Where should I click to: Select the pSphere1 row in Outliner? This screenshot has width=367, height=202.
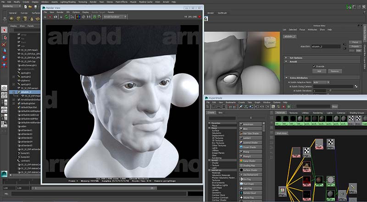tap(25, 81)
